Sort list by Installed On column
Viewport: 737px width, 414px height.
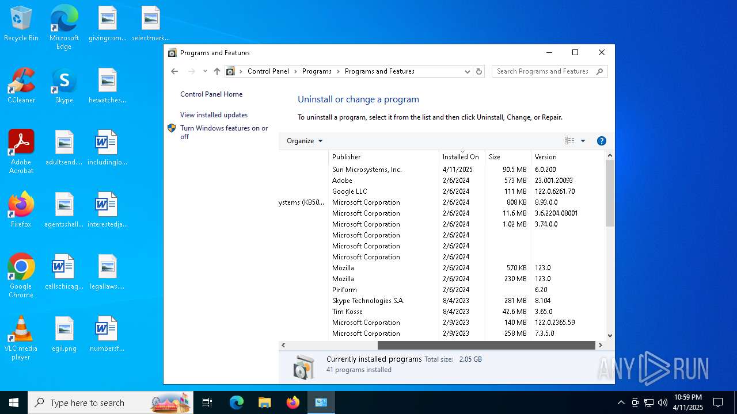(x=462, y=156)
